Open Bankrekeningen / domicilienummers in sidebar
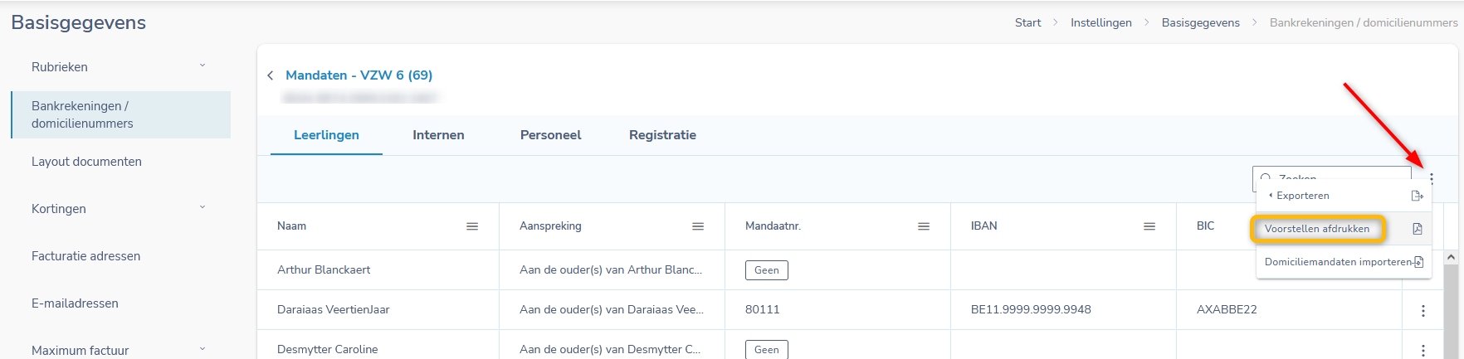This screenshot has width=1464, height=359. (121, 114)
